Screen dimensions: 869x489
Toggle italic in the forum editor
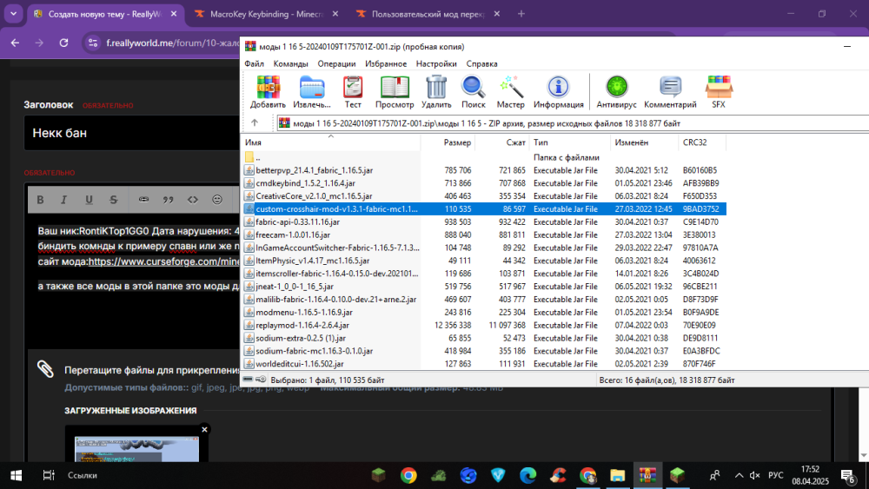pos(63,200)
